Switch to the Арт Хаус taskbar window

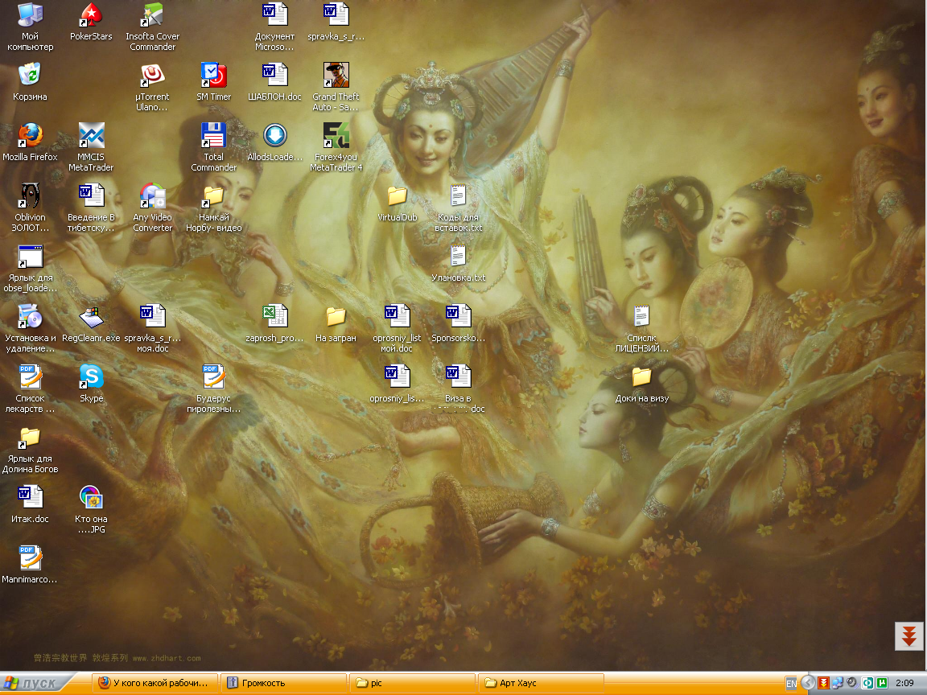pos(542,683)
